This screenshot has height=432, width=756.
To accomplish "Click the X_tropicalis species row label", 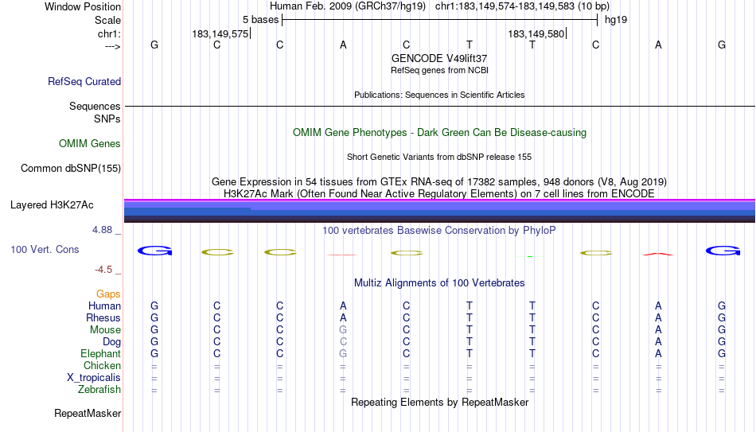I will tap(94, 378).
